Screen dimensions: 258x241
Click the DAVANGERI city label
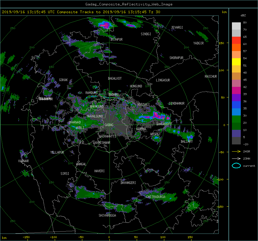tap(128, 183)
